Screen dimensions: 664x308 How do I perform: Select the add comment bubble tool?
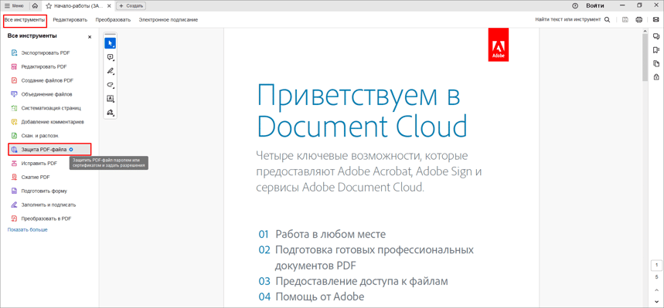(110, 57)
